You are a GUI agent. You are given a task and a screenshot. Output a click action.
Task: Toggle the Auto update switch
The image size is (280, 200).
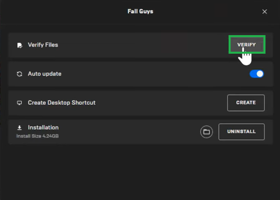[x=256, y=74]
